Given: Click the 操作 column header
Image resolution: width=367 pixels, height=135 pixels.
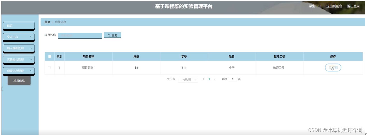Looking at the screenshot, I should pyautogui.click(x=333, y=56).
